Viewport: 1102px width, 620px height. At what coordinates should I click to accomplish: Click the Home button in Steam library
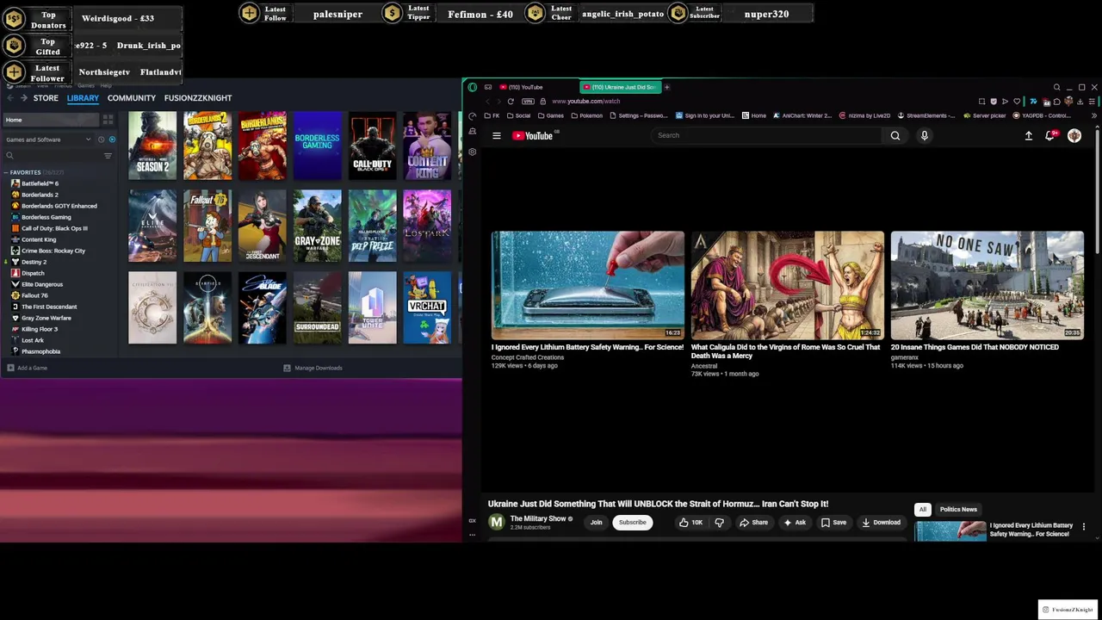click(x=49, y=120)
